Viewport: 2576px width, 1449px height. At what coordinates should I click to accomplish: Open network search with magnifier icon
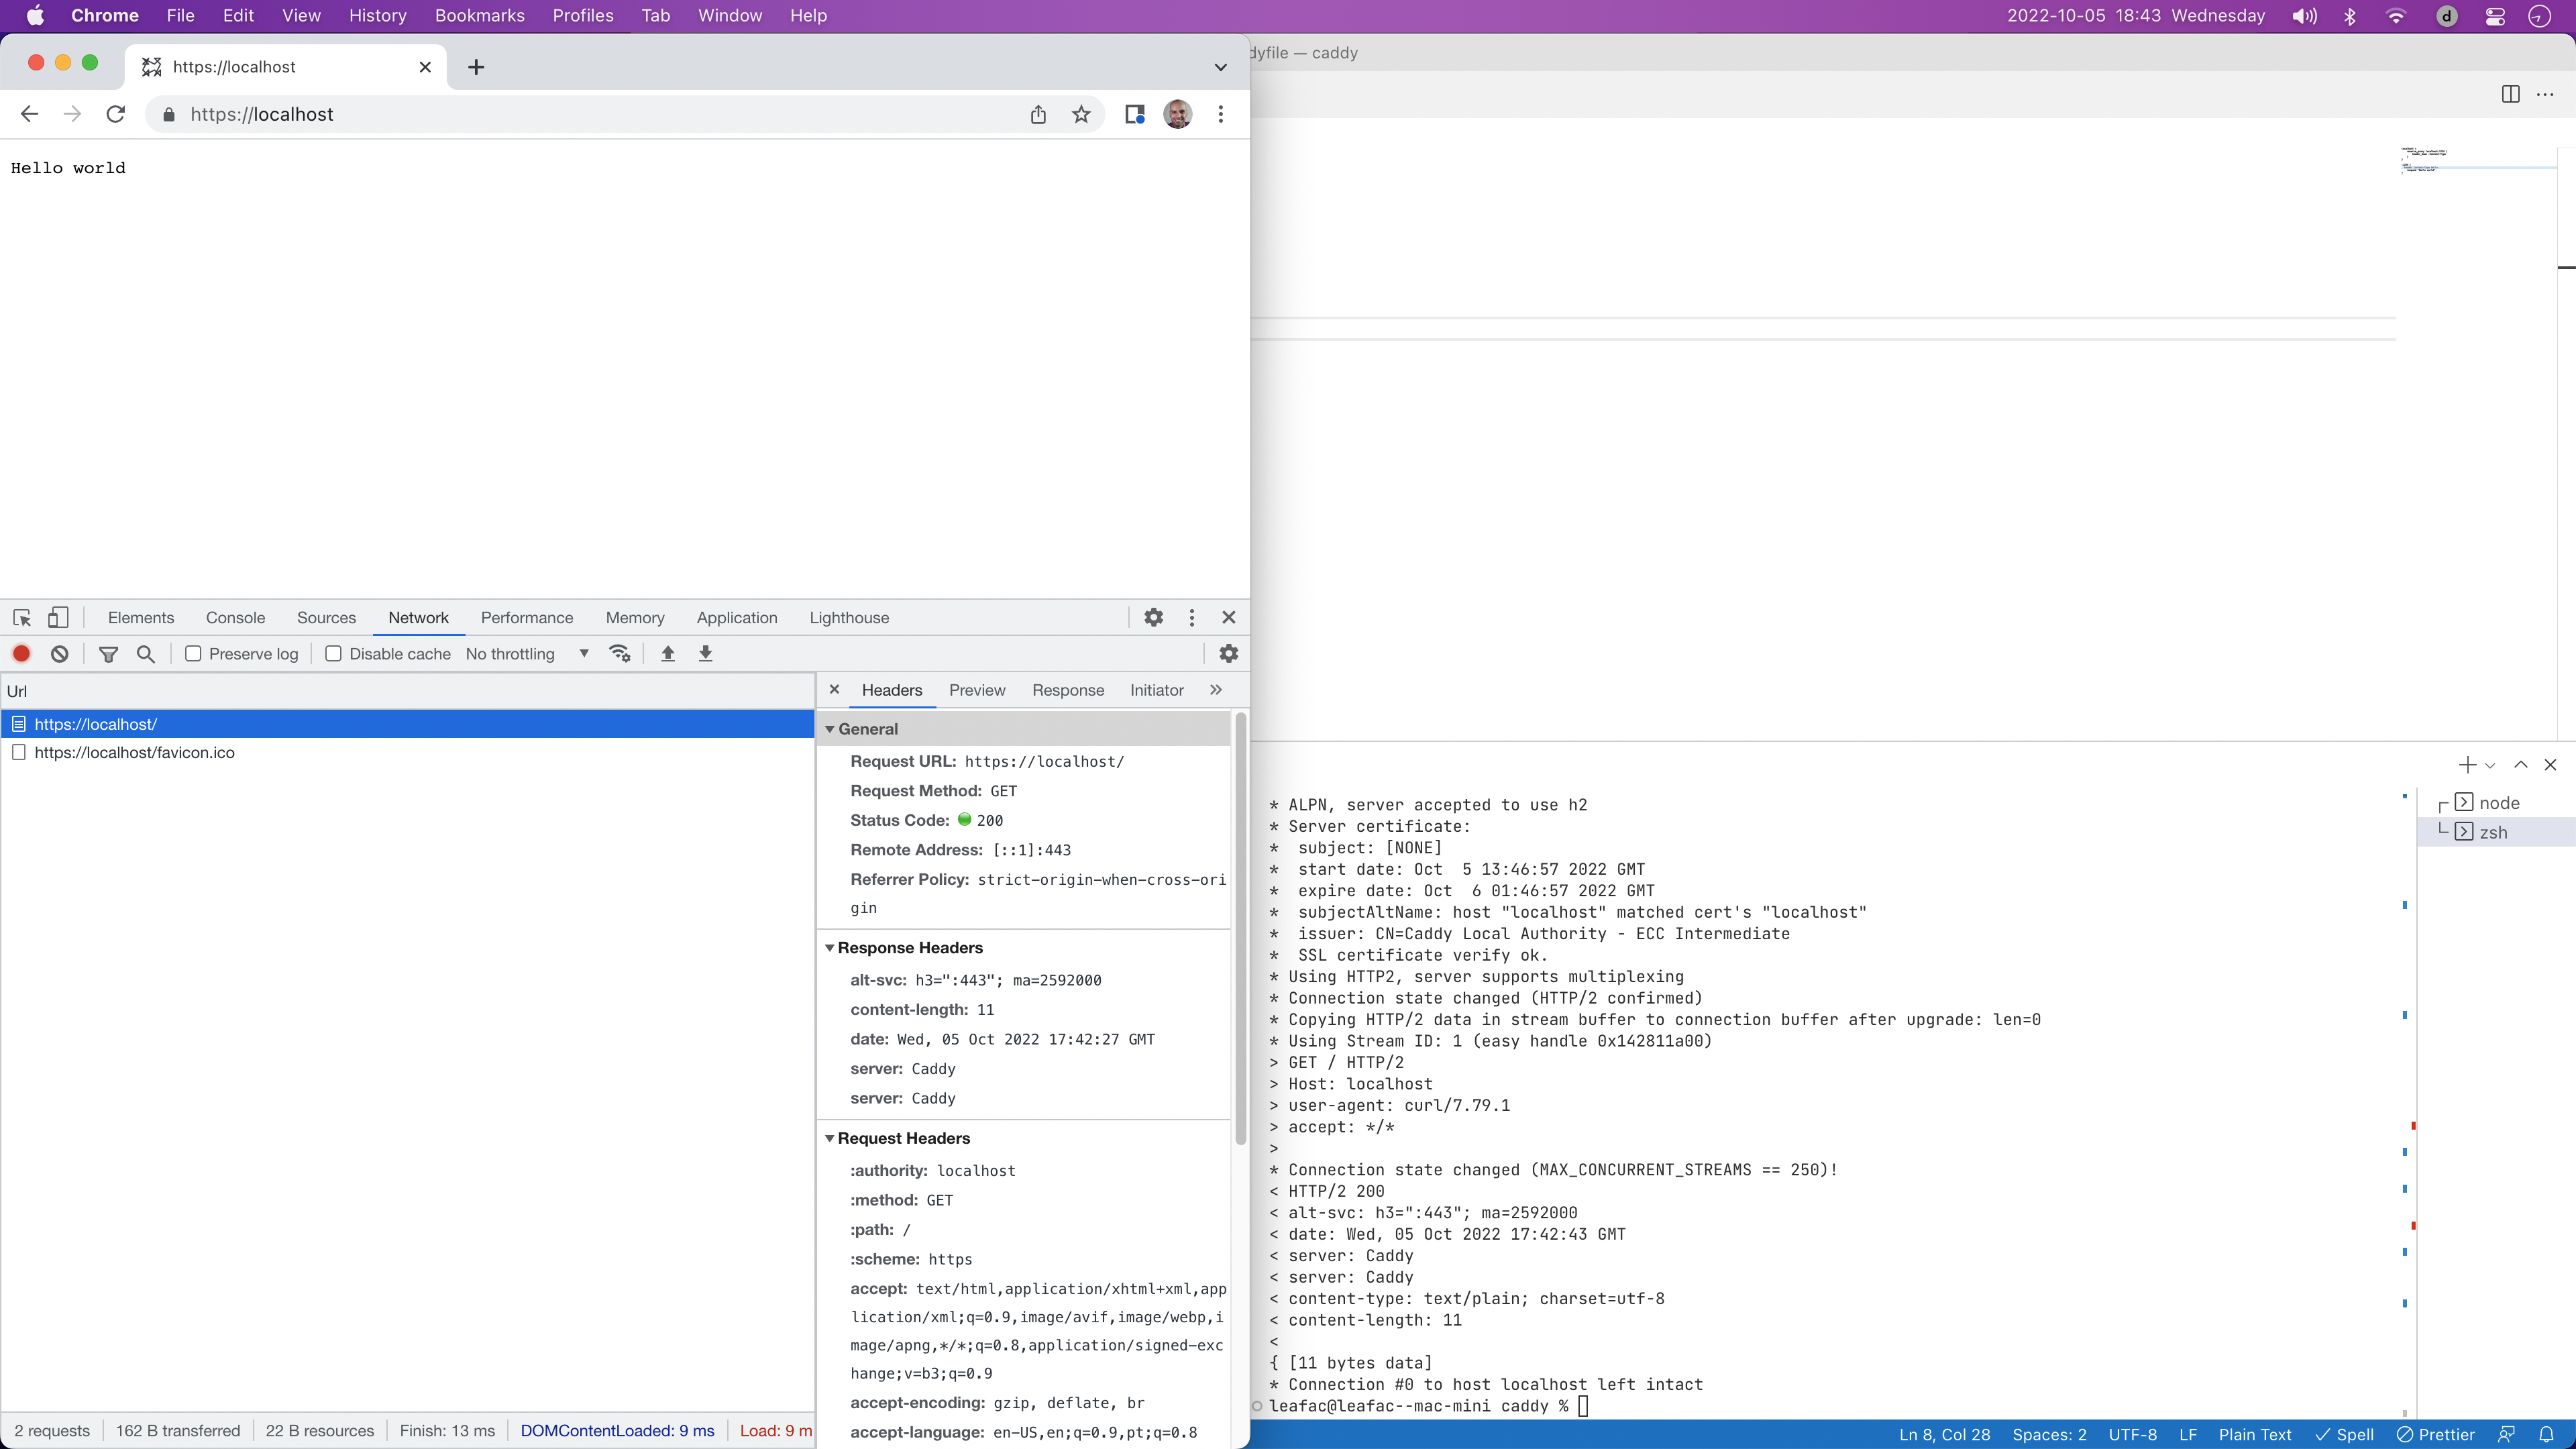146,653
